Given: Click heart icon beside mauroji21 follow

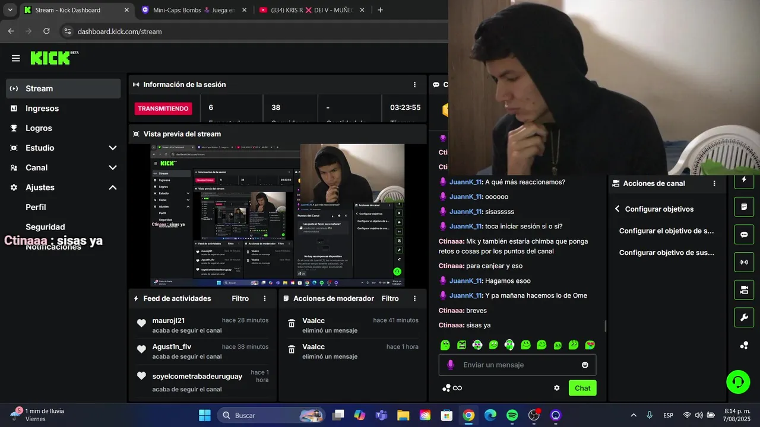Looking at the screenshot, I should point(141,323).
